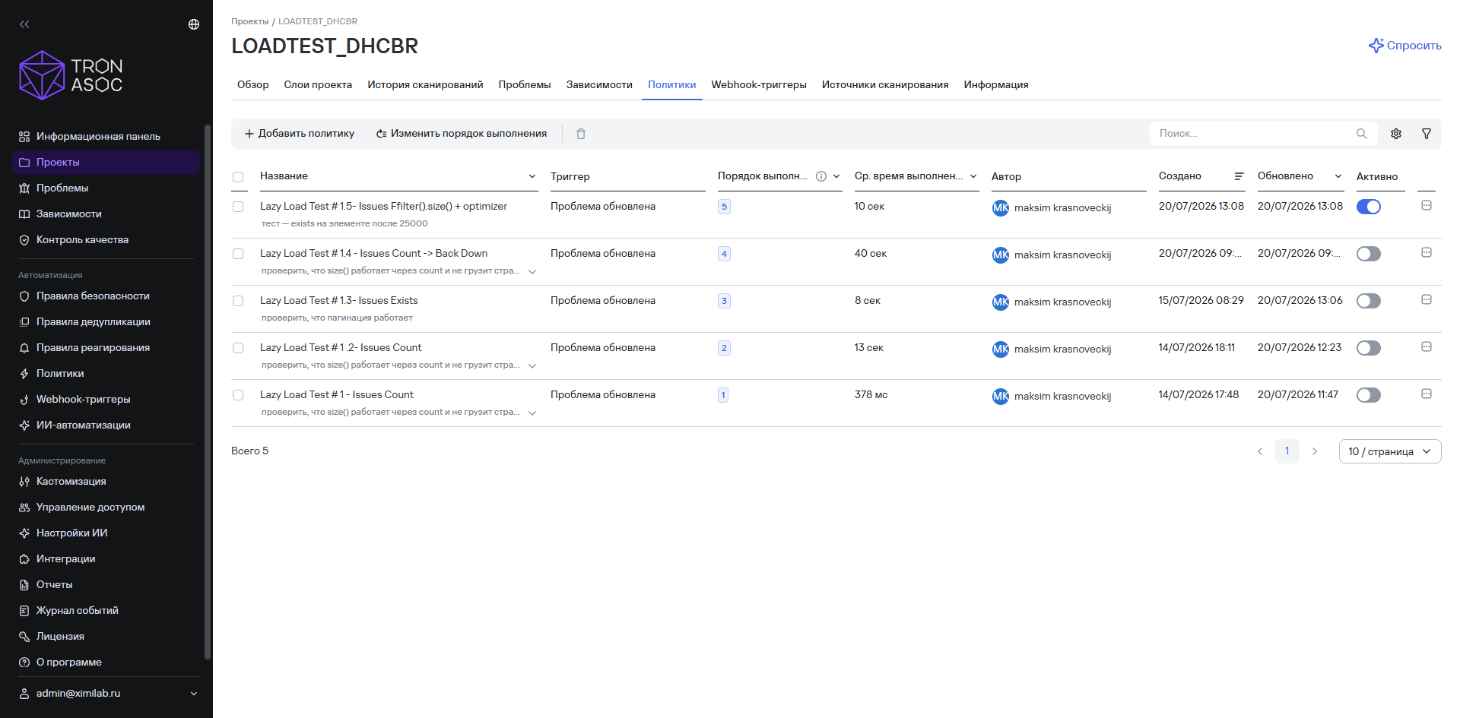Click the Создано column sort icon

(x=1239, y=176)
